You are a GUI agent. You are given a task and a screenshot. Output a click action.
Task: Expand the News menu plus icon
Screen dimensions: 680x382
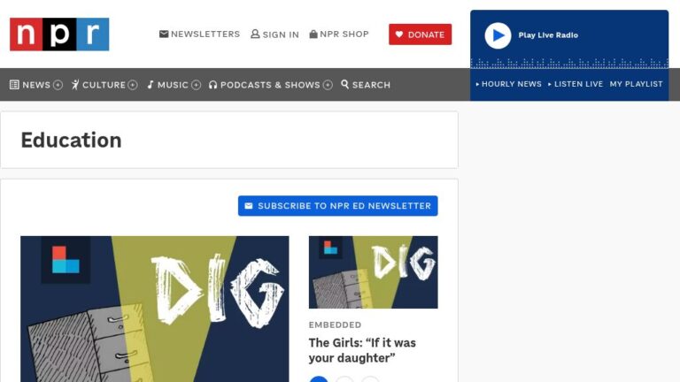[x=58, y=85]
